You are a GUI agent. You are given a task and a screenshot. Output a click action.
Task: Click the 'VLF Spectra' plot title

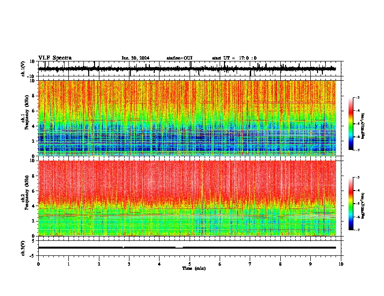(55, 58)
